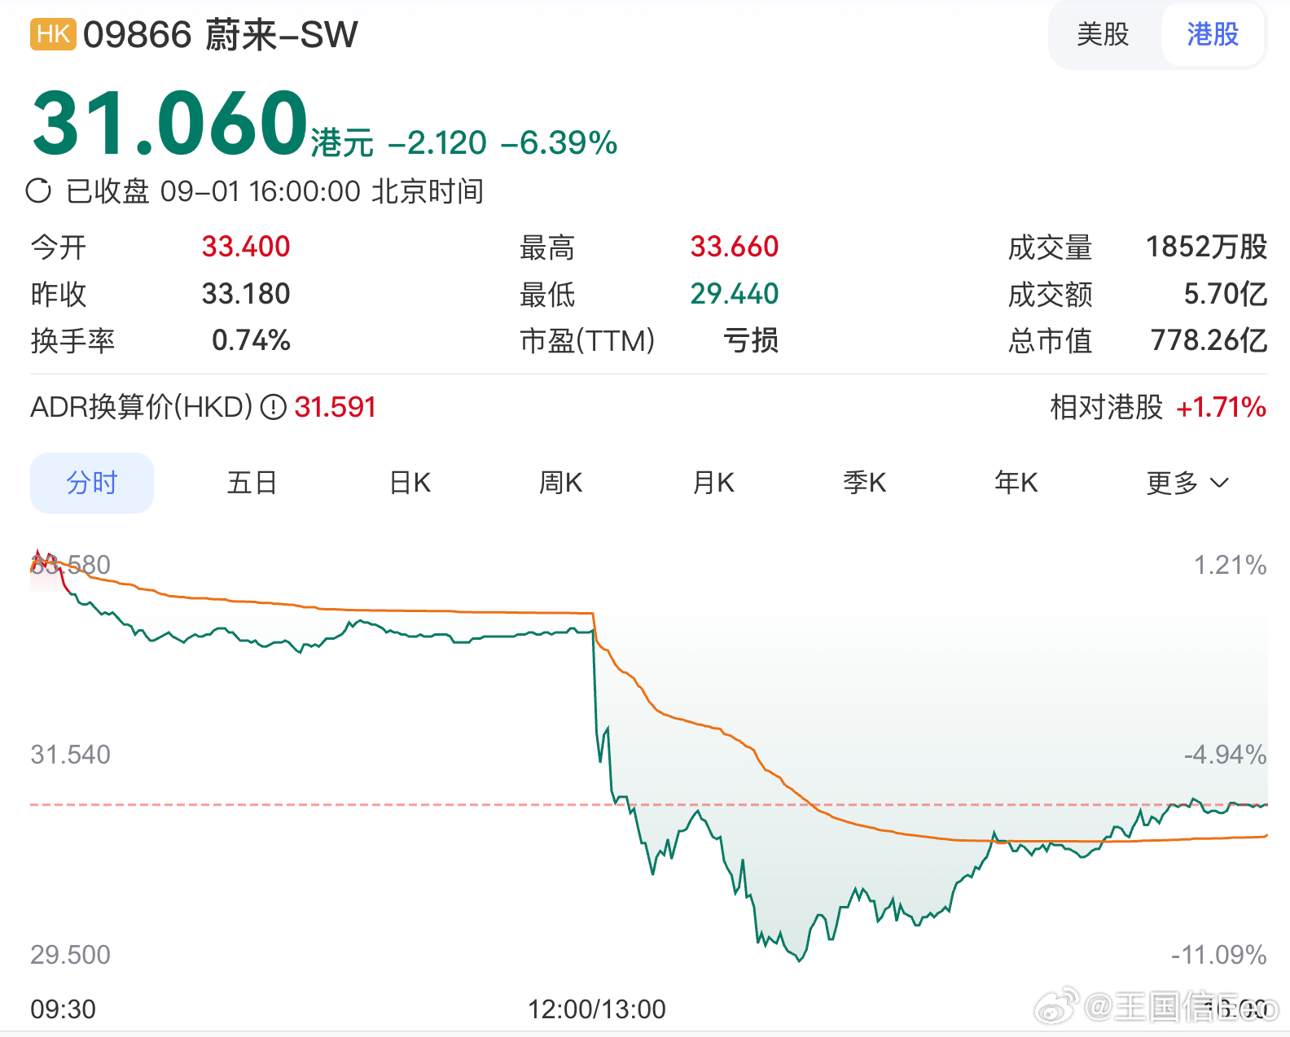Click the chart percent label -11.09%
Image resolution: width=1290 pixels, height=1037 pixels.
(x=1218, y=954)
